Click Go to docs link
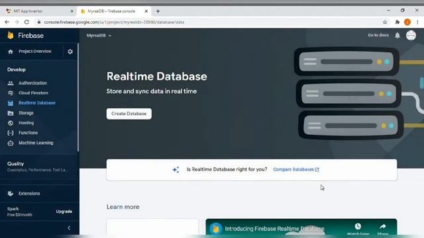The image size is (424, 238). pos(378,35)
